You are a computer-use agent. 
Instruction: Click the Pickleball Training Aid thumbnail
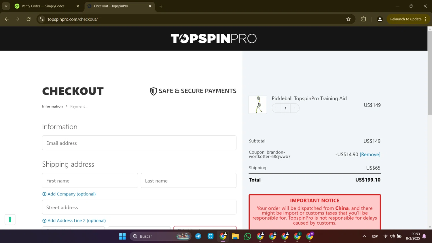click(x=258, y=105)
